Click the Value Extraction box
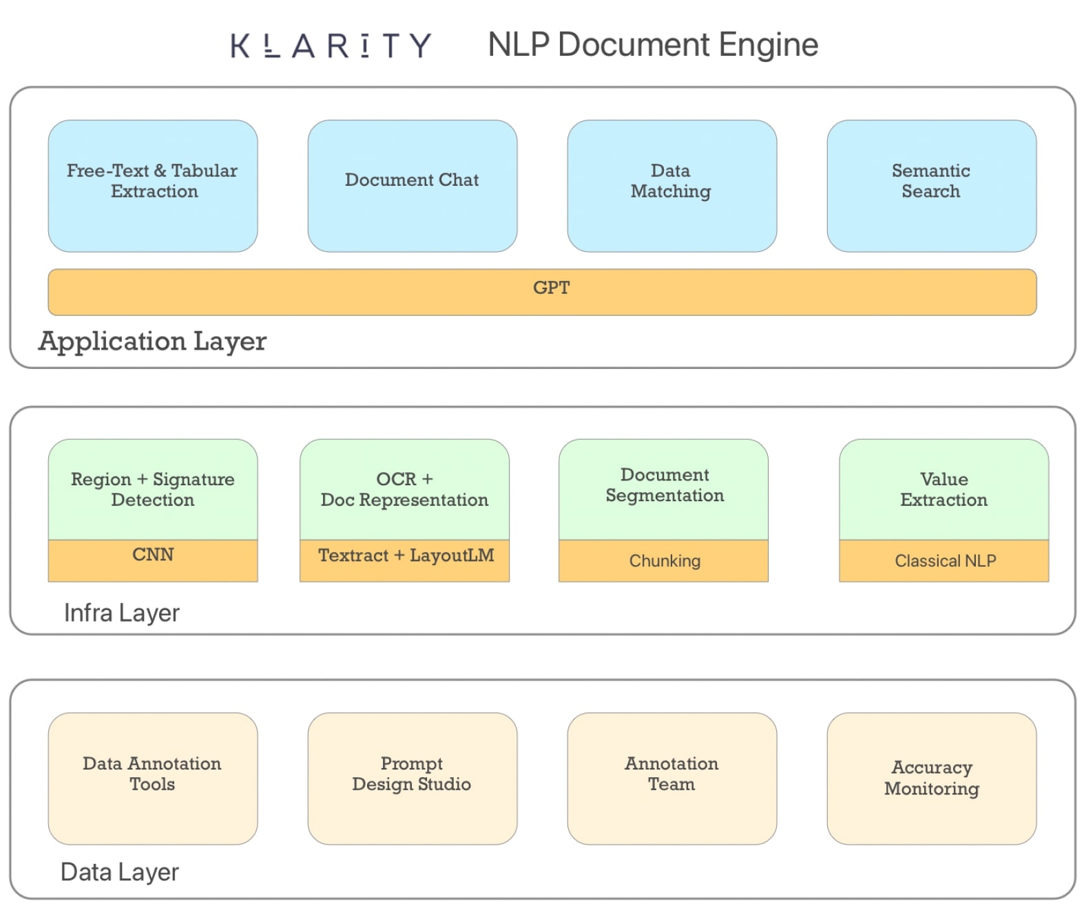Screen dimensions: 1084x910 (944, 489)
